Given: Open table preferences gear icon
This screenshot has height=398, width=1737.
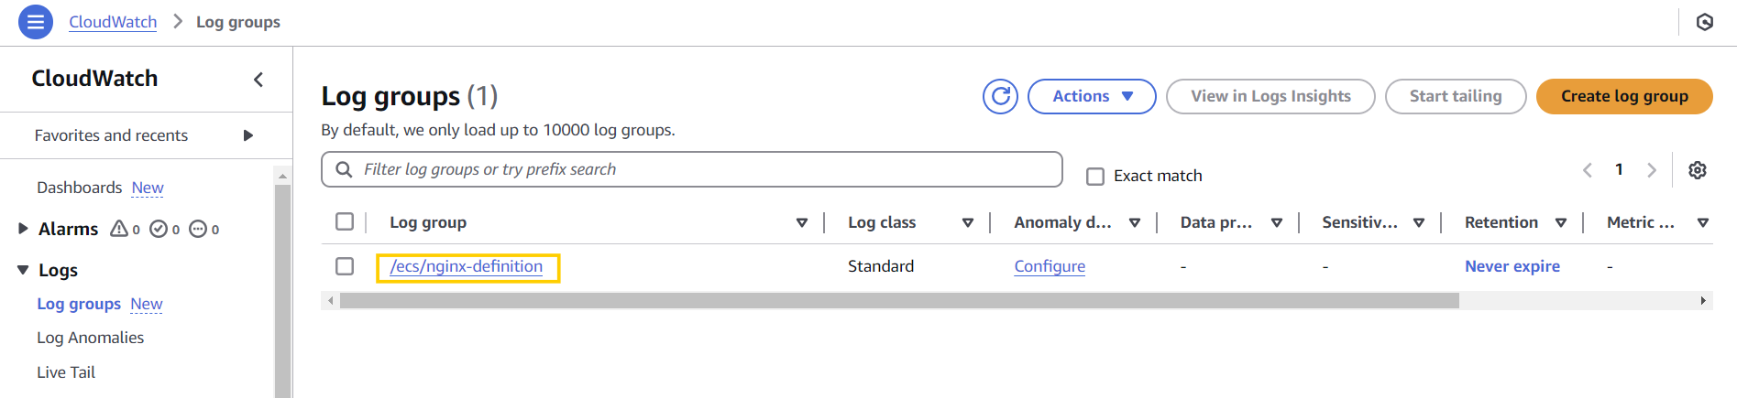Looking at the screenshot, I should 1697,170.
